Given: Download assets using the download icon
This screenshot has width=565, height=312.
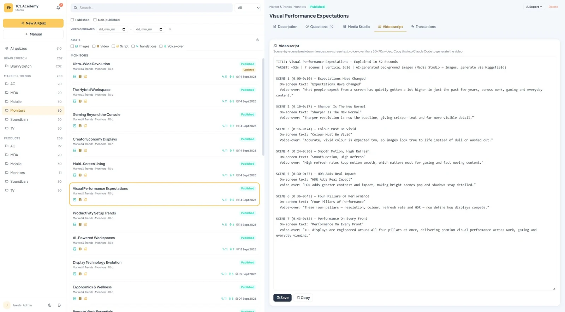Looking at the screenshot, I should coord(257,40).
